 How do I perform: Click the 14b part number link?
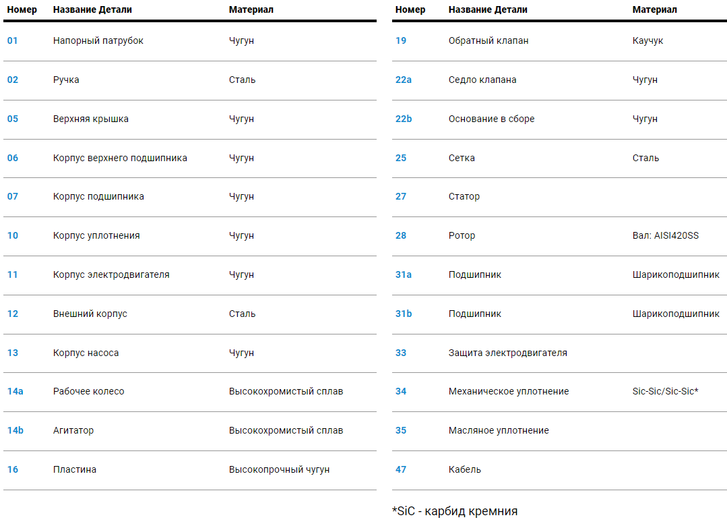15,430
